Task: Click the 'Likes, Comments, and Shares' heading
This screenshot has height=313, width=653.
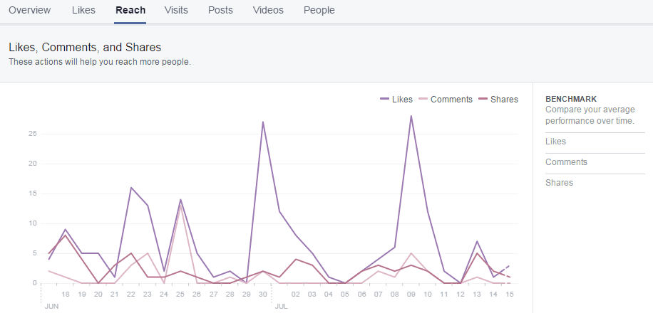Action: (x=85, y=48)
